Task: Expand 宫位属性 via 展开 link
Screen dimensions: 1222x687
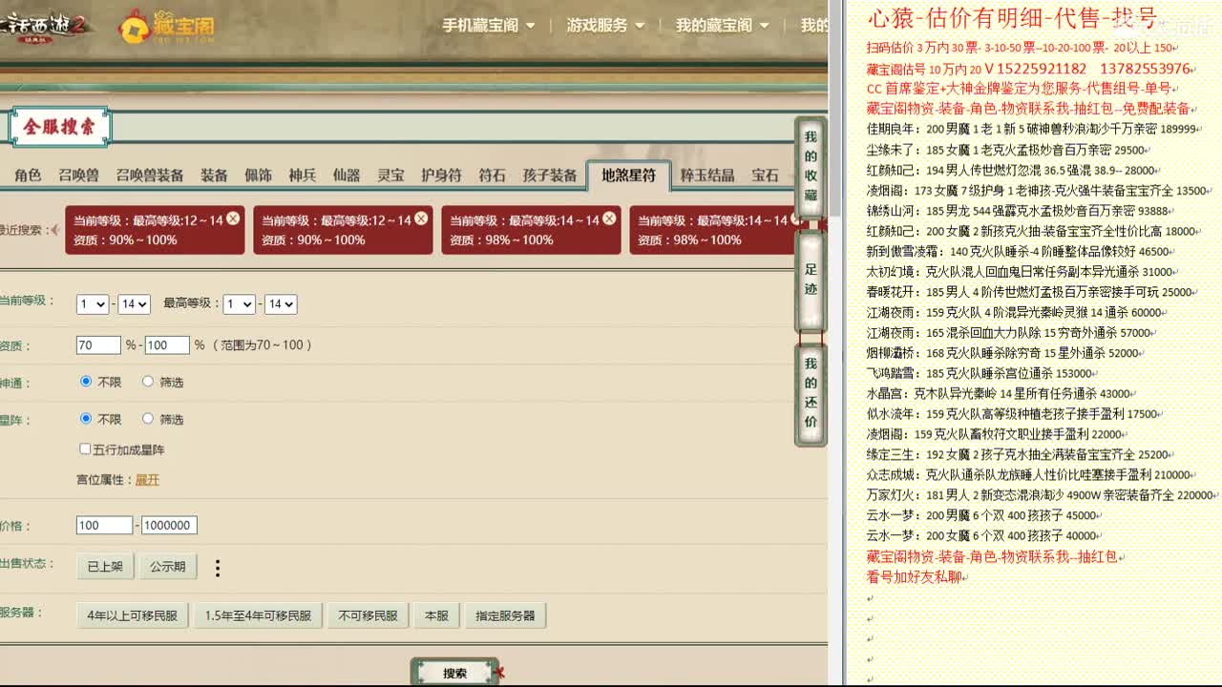Action: pyautogui.click(x=147, y=480)
